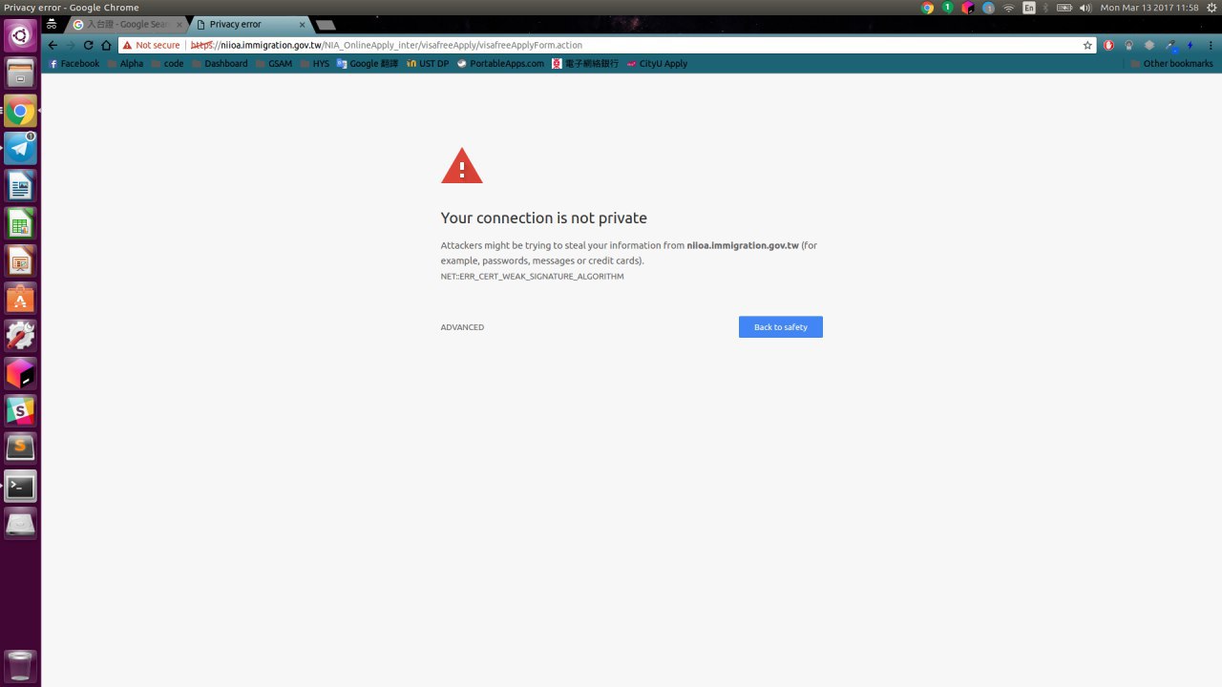Screen dimensions: 1222x687
Task: Expand the ADVANCED details link
Action: click(462, 327)
